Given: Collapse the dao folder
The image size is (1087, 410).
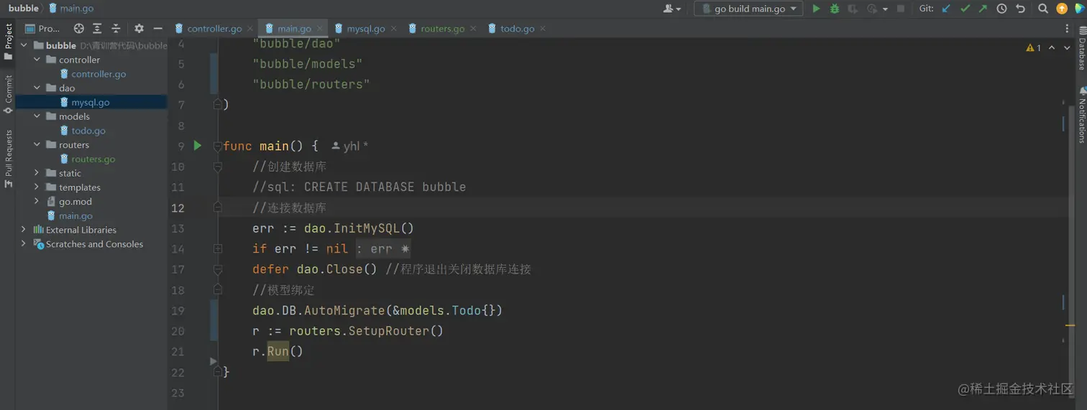Looking at the screenshot, I should pyautogui.click(x=37, y=88).
